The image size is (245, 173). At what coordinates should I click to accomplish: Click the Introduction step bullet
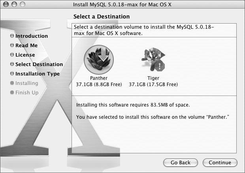click(12, 36)
